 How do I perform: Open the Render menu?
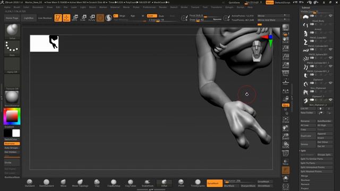click(x=163, y=7)
